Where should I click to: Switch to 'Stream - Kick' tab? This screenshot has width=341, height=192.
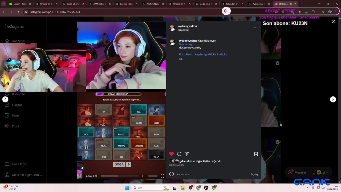point(20,4)
